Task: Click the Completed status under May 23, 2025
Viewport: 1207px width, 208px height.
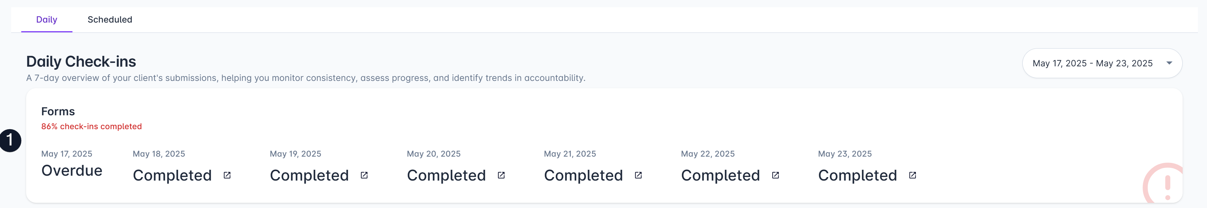Action: pyautogui.click(x=858, y=175)
